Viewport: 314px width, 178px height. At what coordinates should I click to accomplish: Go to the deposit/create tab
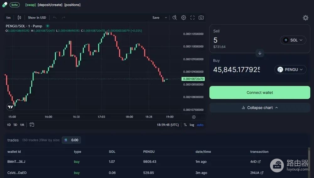click(x=50, y=5)
